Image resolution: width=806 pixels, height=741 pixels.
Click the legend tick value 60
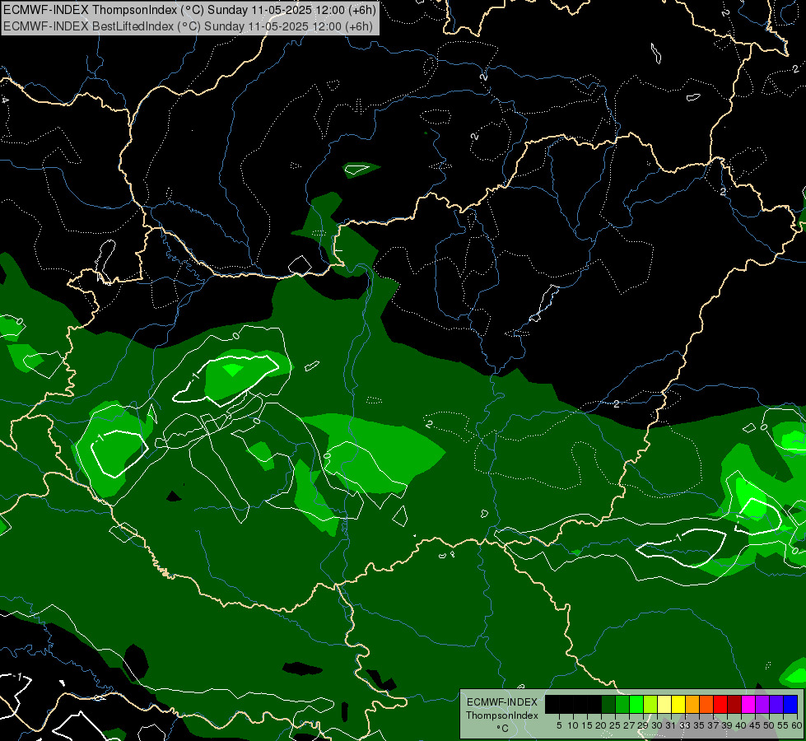(797, 725)
